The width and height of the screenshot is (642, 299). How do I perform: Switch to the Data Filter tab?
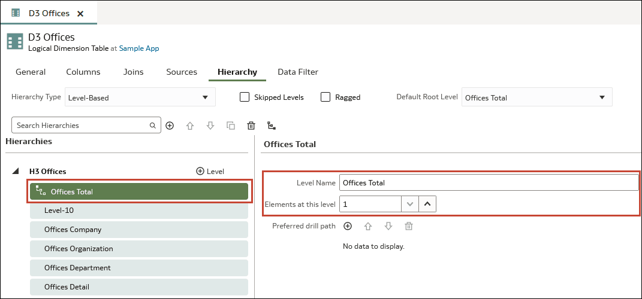298,72
